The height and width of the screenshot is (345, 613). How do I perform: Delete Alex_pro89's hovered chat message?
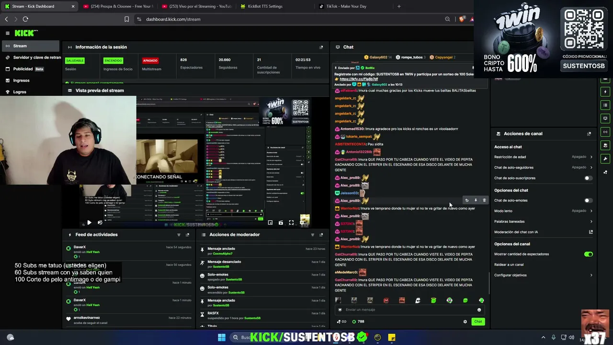tap(484, 200)
